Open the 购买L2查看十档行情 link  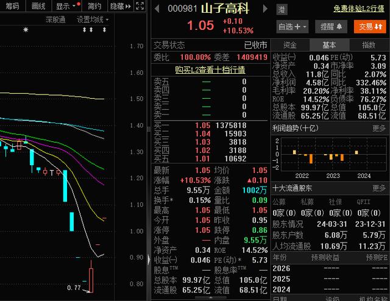point(210,70)
